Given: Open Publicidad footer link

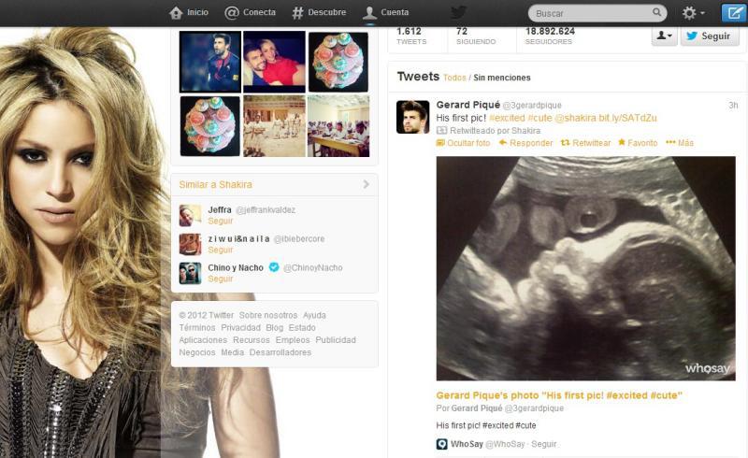Looking at the screenshot, I should pyautogui.click(x=336, y=340).
